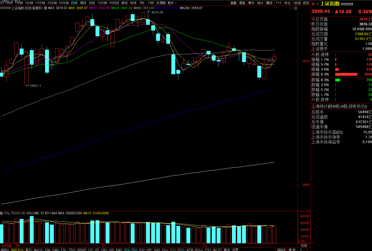The image size is (372, 251).
Task: Select the KDJ indicator
Action: pyautogui.click(x=165, y=249)
